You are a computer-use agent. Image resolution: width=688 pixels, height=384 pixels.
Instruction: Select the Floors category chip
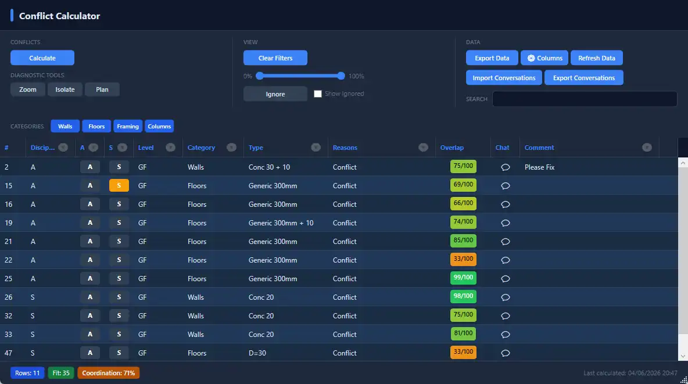click(96, 127)
